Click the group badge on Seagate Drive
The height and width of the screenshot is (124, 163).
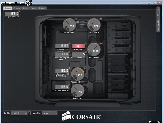[x=19, y=11]
